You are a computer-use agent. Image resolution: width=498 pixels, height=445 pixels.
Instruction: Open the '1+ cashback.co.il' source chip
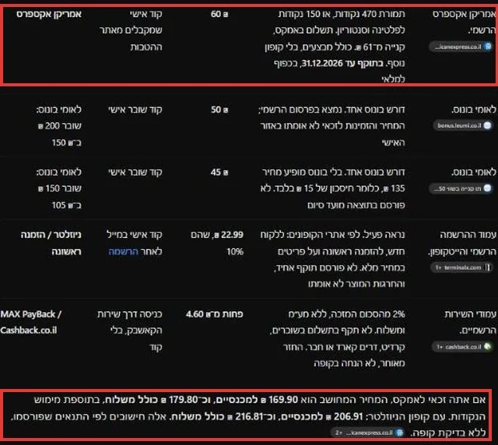click(463, 347)
